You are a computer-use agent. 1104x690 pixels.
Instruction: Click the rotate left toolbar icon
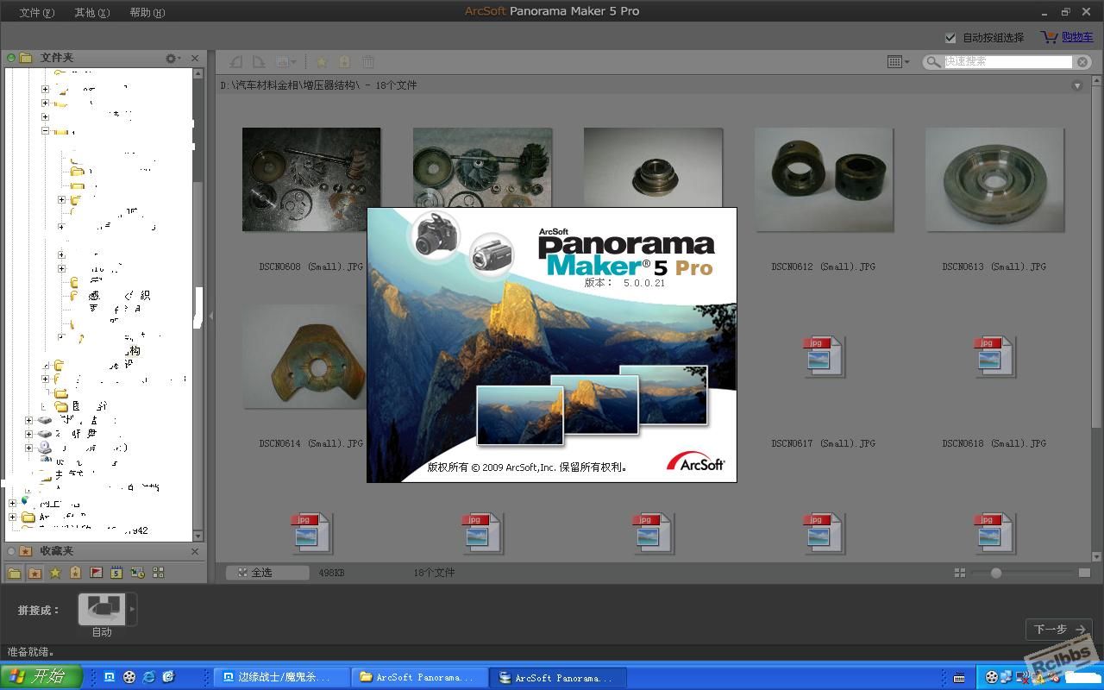235,62
